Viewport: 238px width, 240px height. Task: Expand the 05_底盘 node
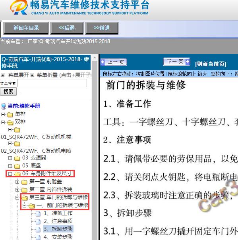[10, 166]
